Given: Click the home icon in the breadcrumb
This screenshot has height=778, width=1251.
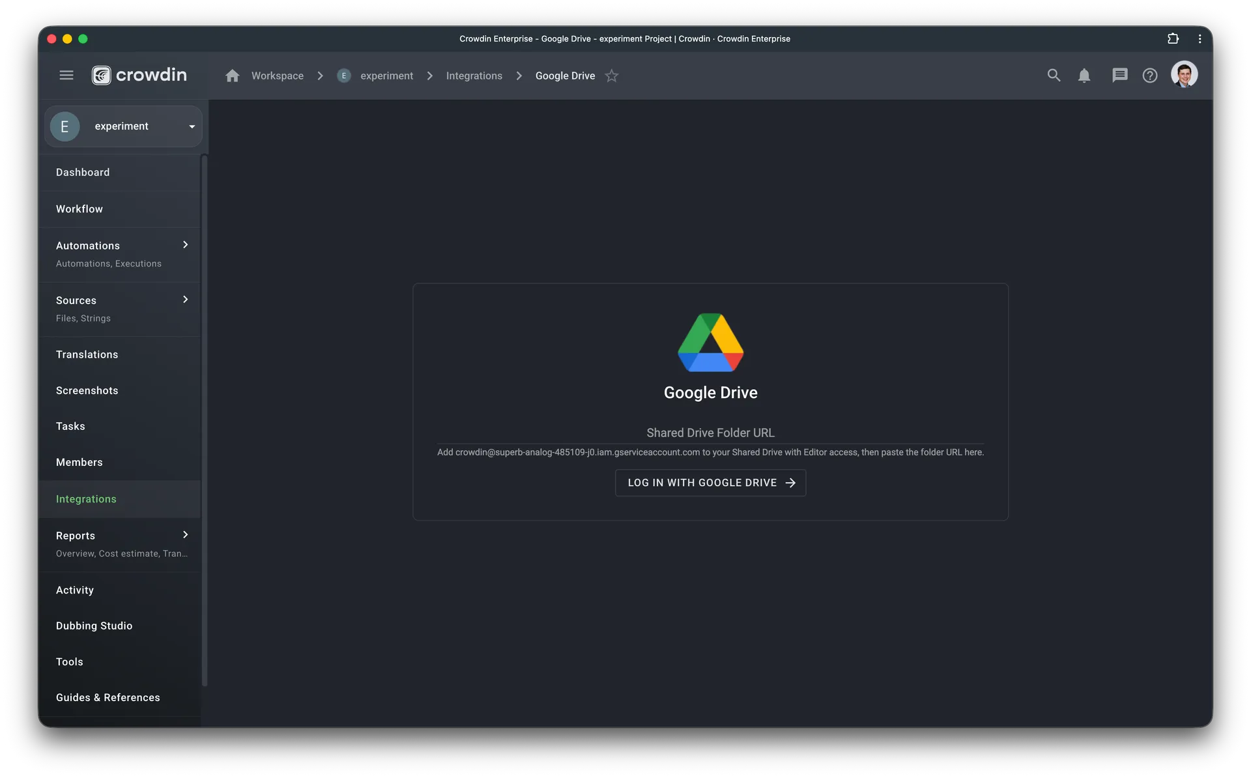Looking at the screenshot, I should (232, 76).
